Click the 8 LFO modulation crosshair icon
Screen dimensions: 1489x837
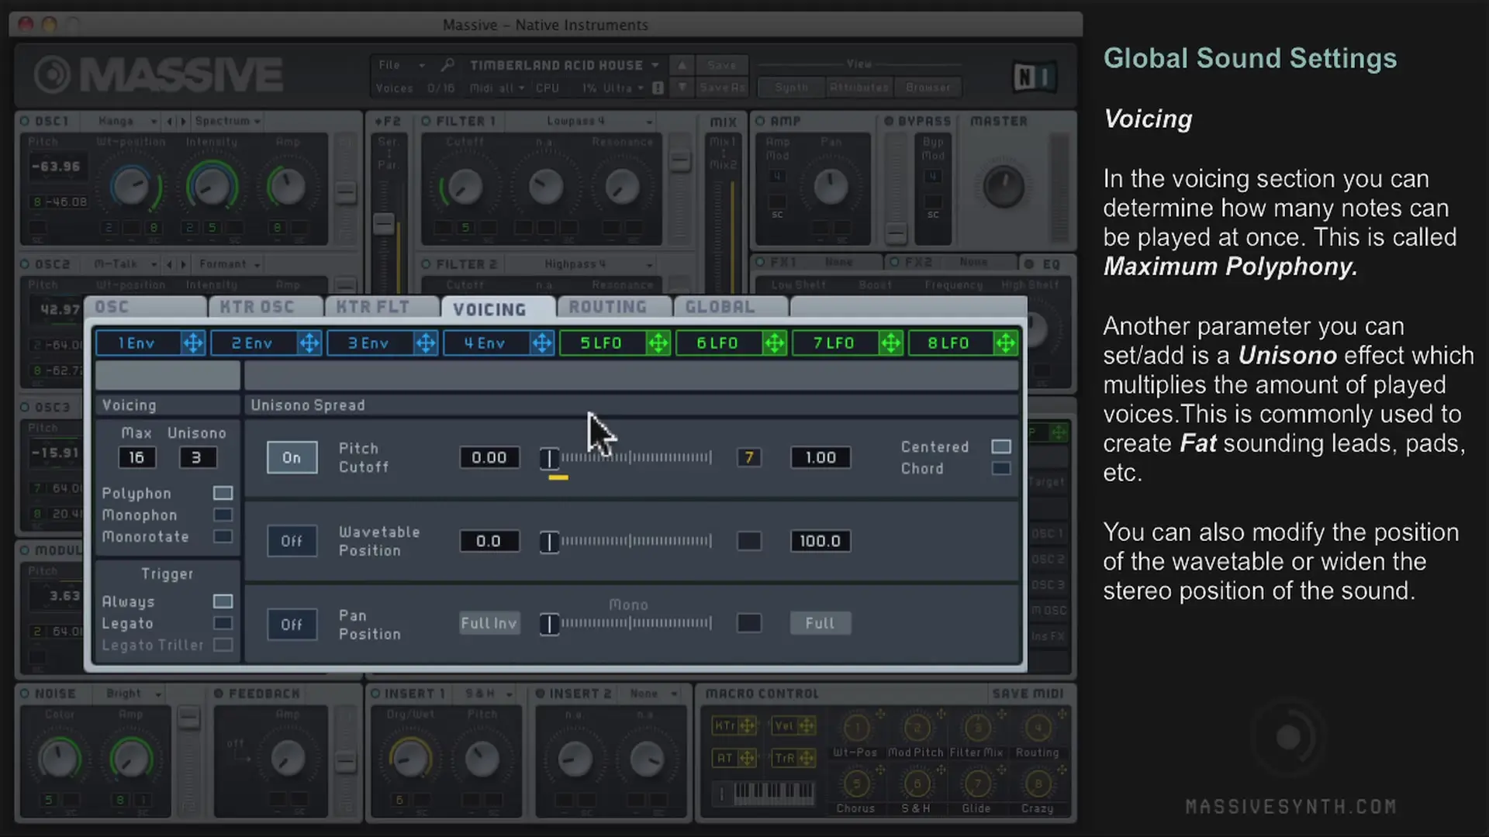pos(1005,343)
